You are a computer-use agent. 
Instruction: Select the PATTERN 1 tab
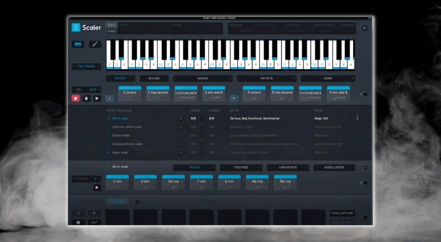click(x=117, y=202)
